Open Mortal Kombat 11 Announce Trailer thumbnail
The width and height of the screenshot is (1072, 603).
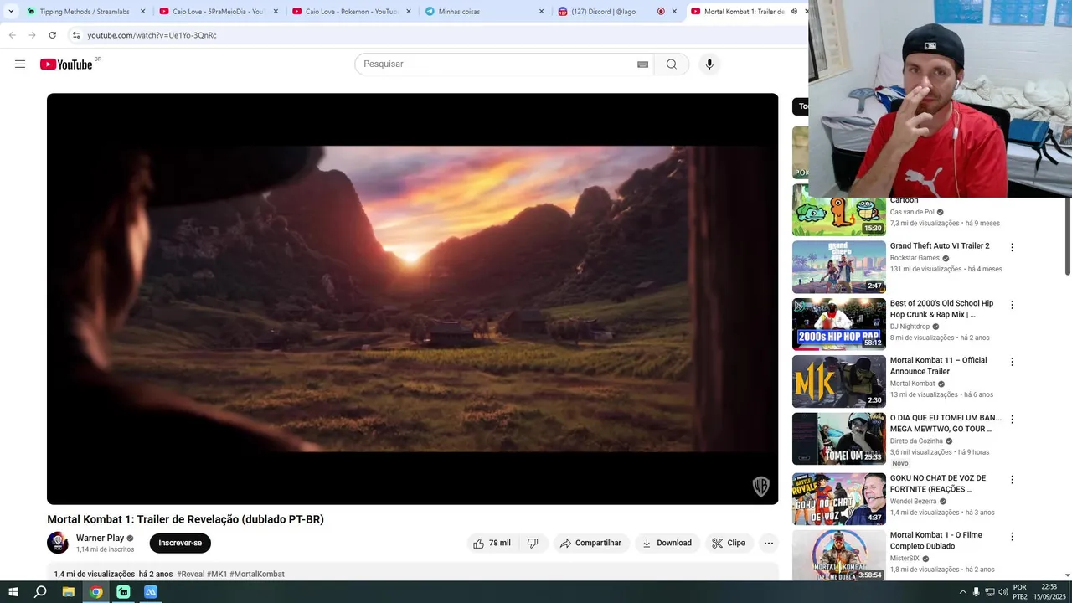[x=838, y=381]
